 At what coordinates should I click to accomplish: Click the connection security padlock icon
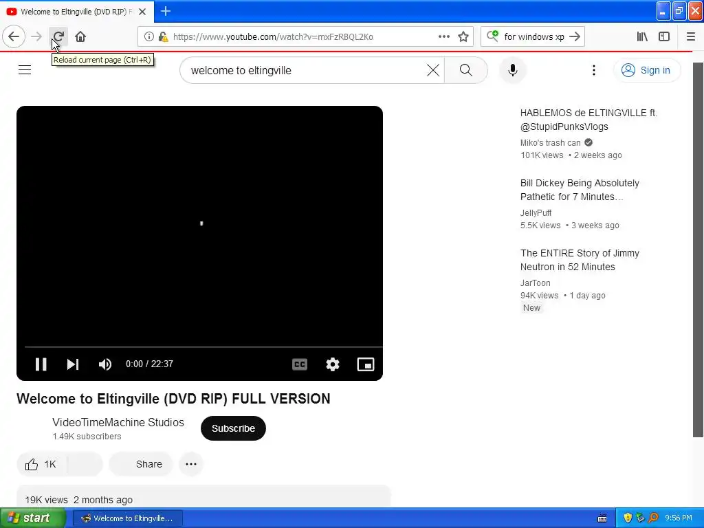point(164,37)
